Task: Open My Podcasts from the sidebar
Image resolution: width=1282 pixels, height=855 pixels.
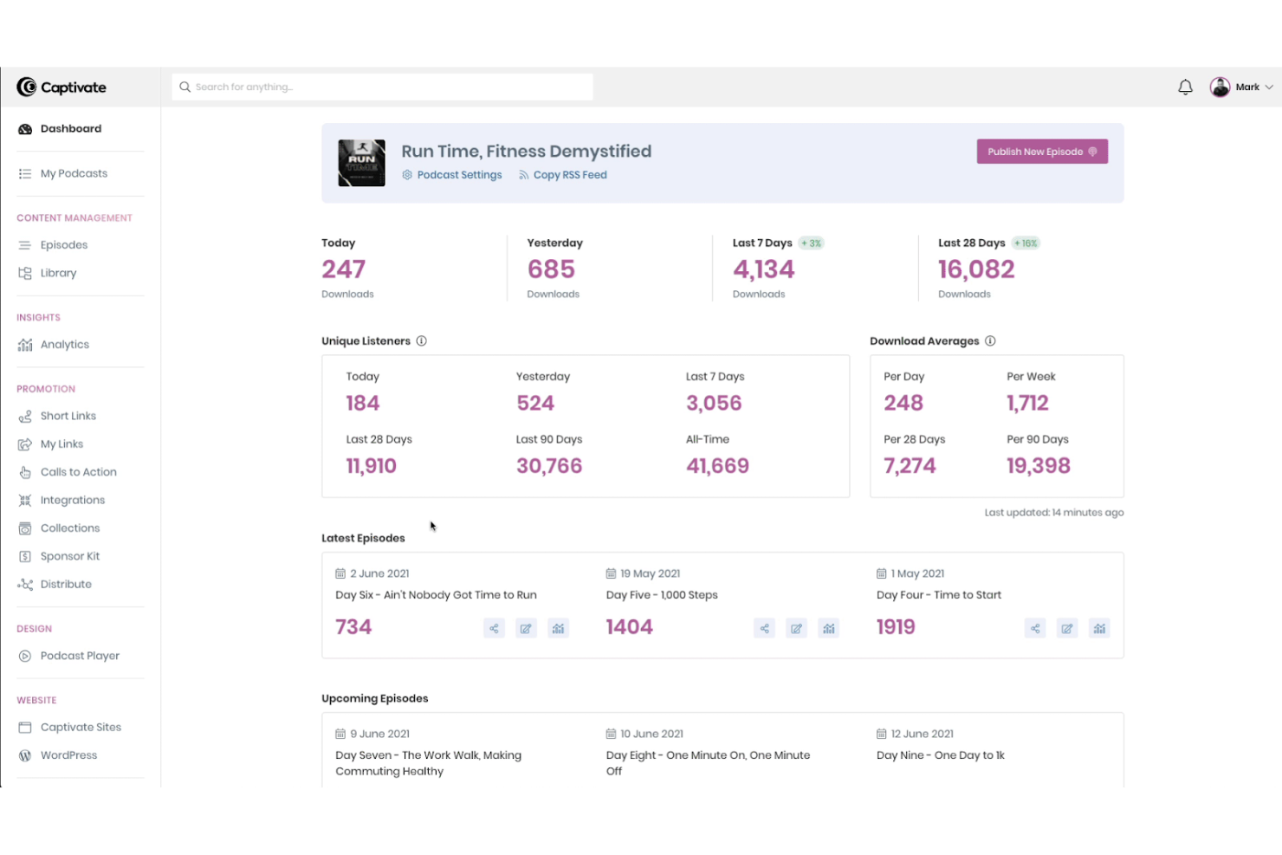Action: click(x=74, y=173)
